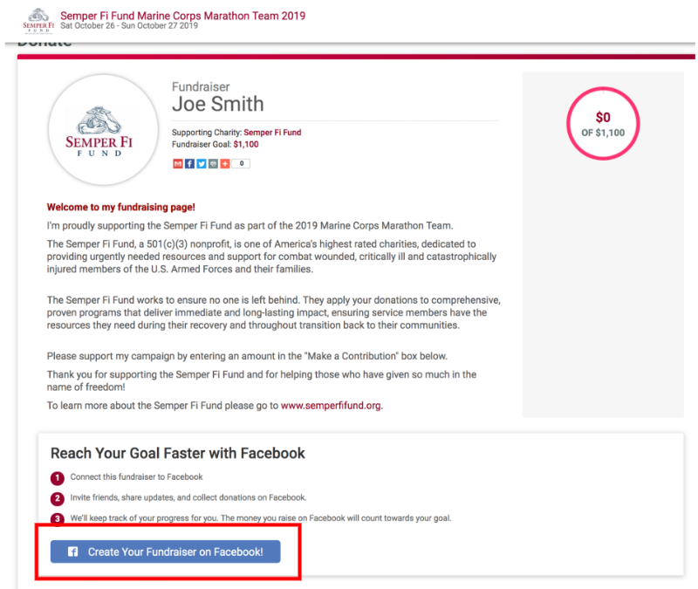Share fundraiser on Twitter icon

coord(202,164)
